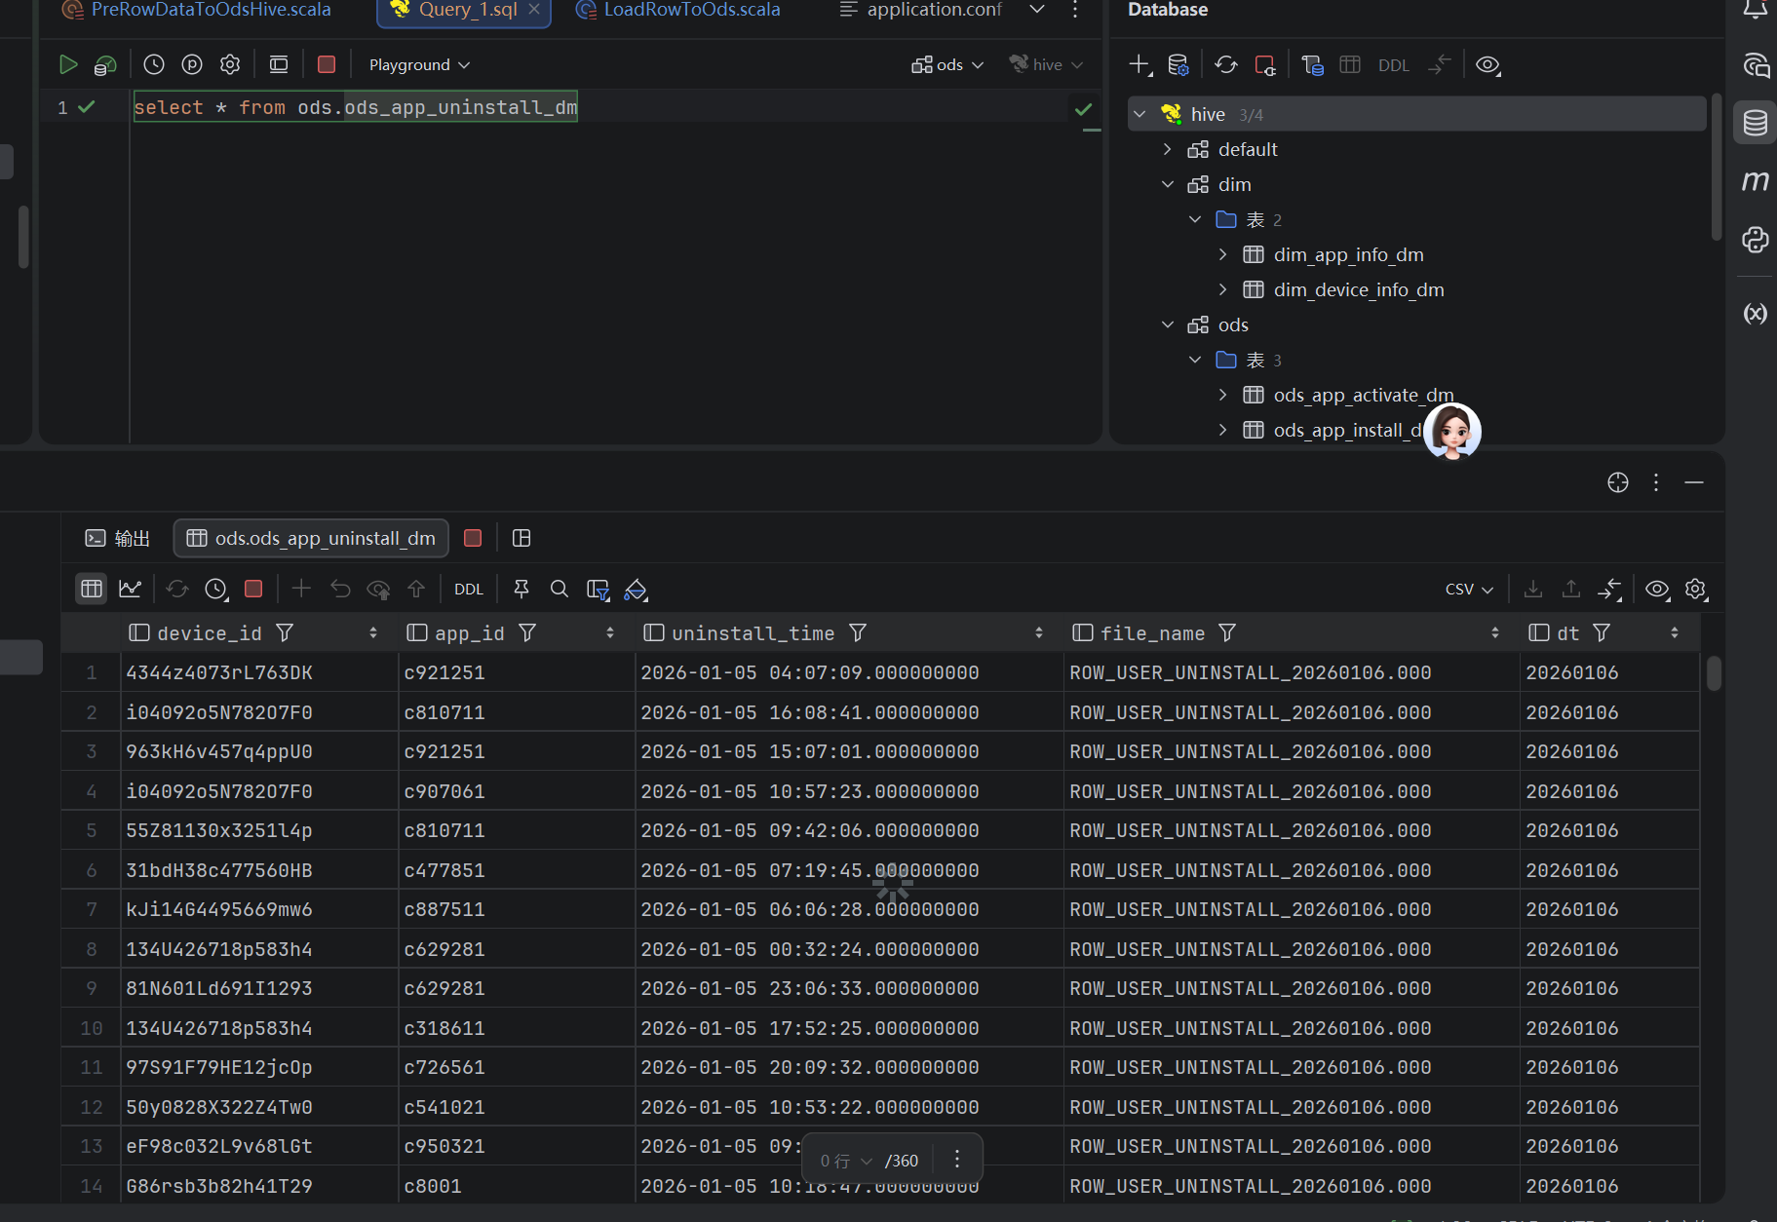The image size is (1777, 1222).
Task: Open Notifications bell in right sidebar
Action: [1755, 9]
